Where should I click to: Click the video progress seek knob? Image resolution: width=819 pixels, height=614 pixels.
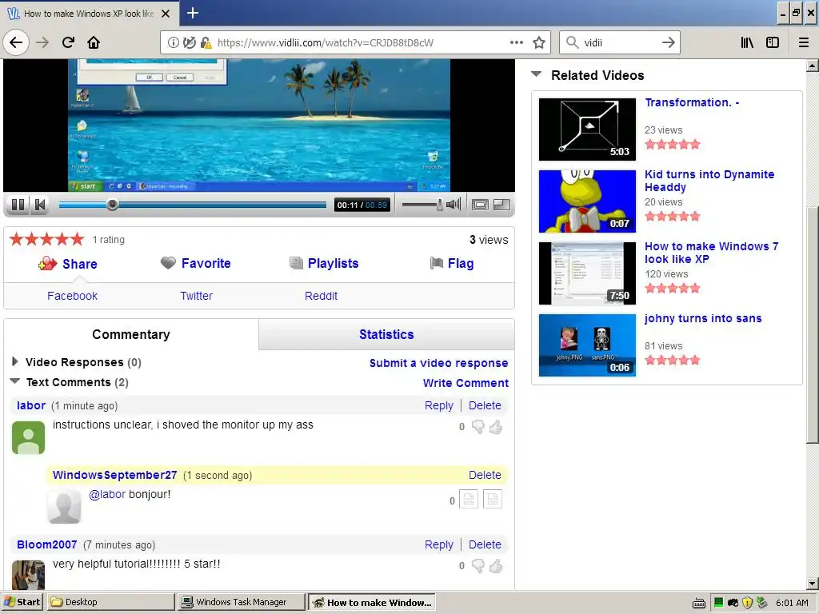112,205
